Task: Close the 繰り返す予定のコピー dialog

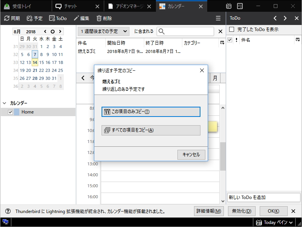Action: [202, 70]
